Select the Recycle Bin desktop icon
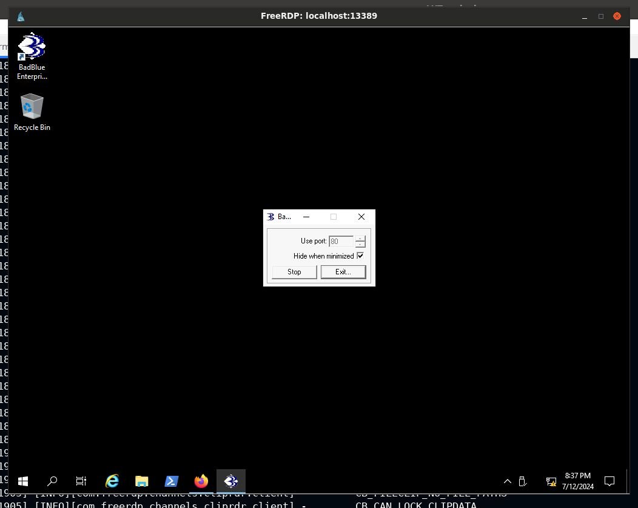This screenshot has width=638, height=508. click(32, 112)
